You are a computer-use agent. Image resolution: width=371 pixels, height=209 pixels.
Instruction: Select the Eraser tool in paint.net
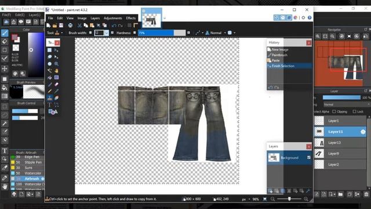(56, 84)
